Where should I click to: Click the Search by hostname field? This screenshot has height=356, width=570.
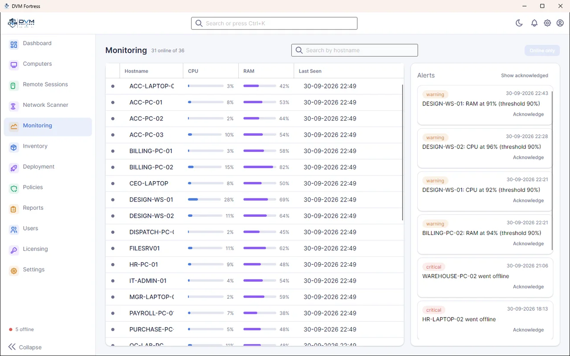[x=354, y=50]
